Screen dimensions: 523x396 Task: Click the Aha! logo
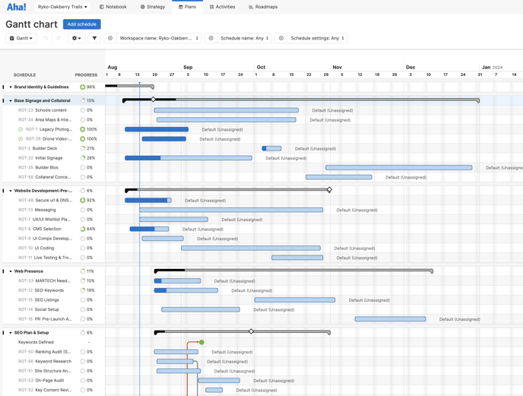[x=15, y=7]
